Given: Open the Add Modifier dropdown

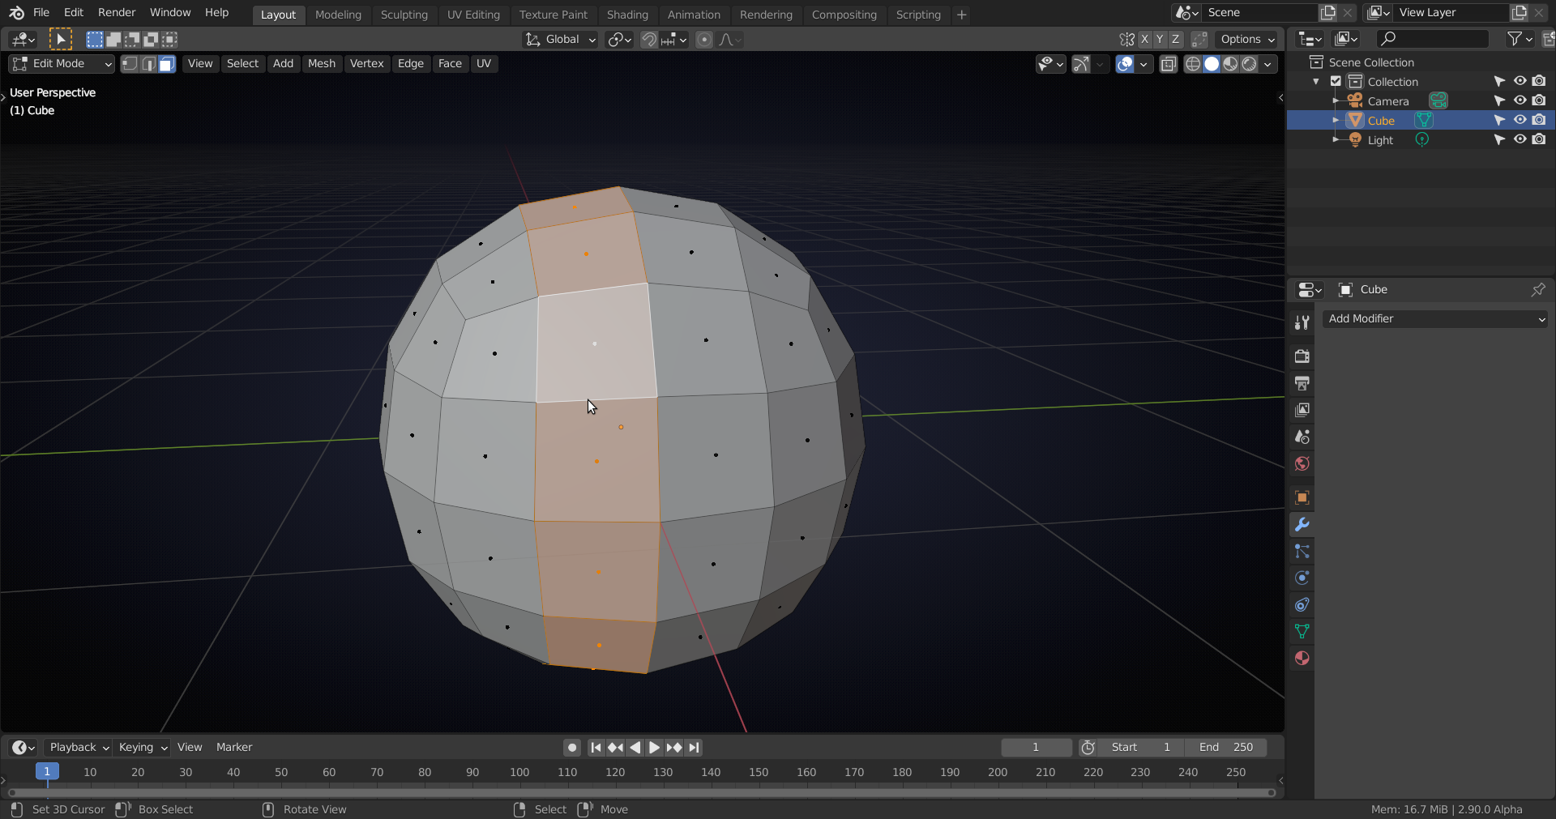Looking at the screenshot, I should [x=1434, y=318].
